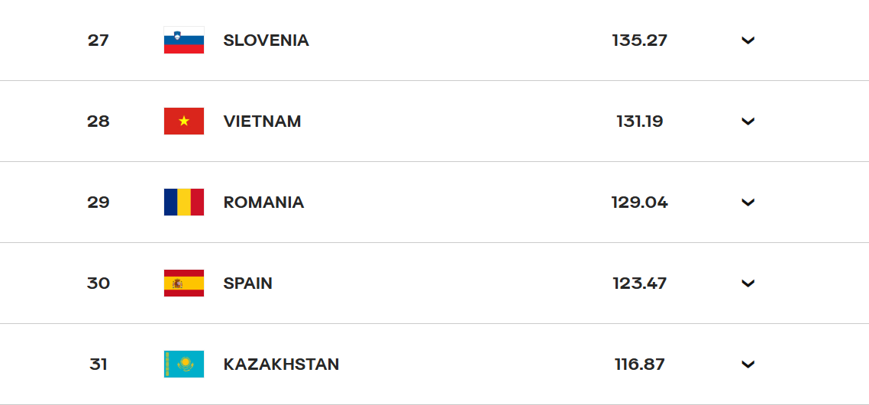Screen dimensions: 869x405
Task: Click rank number 30
Action: coord(98,283)
